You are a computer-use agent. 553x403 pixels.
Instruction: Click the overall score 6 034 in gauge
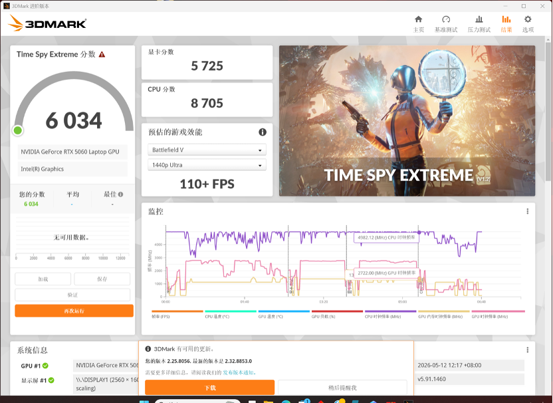74,120
